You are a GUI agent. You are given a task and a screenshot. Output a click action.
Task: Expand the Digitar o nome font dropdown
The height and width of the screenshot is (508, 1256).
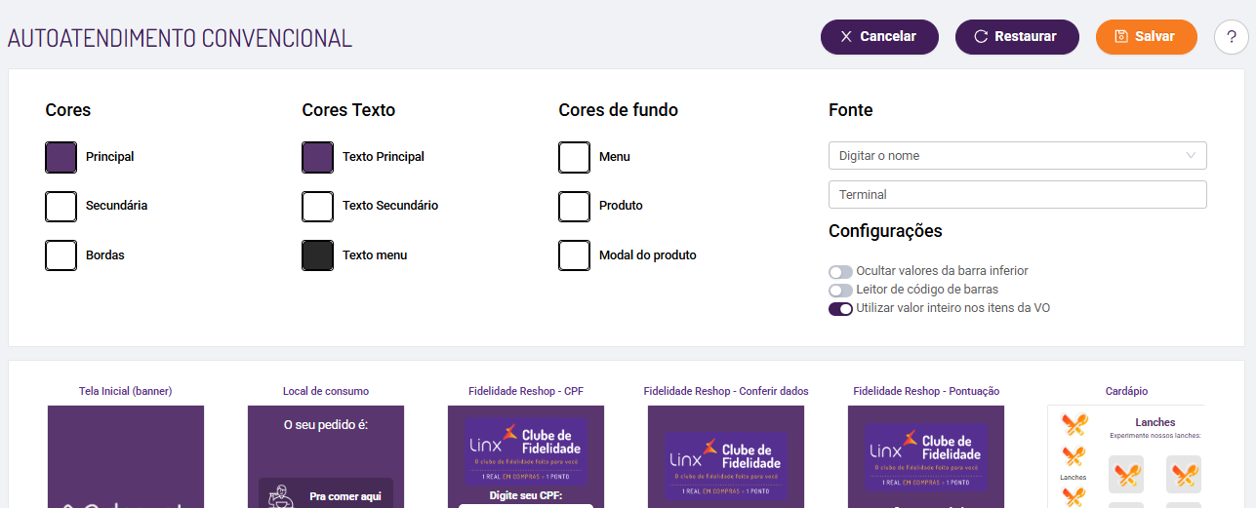[1017, 156]
